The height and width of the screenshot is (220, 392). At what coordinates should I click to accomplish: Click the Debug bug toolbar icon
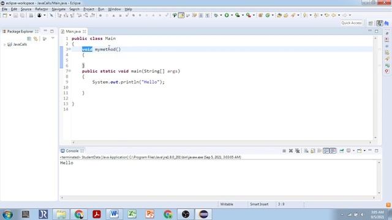click(x=216, y=15)
